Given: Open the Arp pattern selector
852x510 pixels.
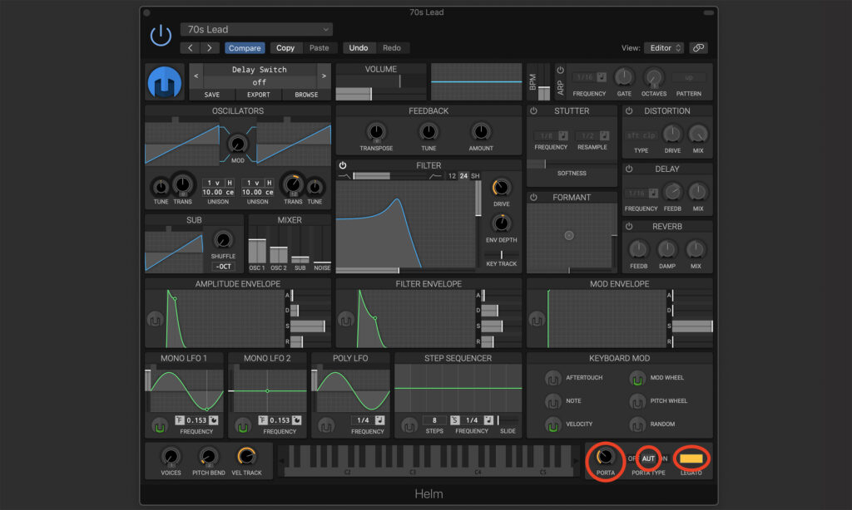Looking at the screenshot, I should pos(688,77).
